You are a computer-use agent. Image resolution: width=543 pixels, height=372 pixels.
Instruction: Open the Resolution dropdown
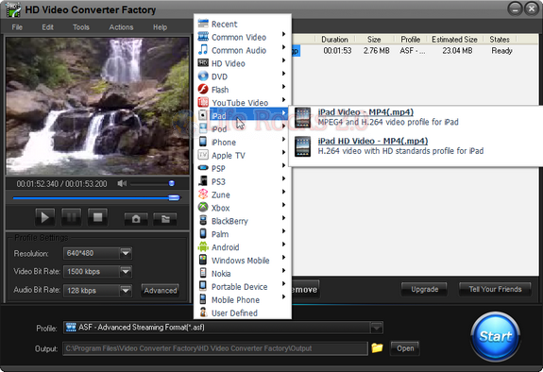click(x=126, y=254)
